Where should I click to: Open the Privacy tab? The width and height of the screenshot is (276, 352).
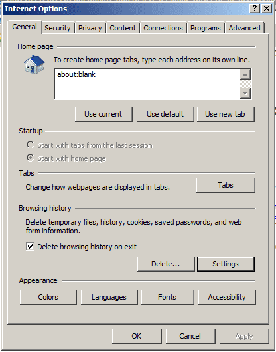(90, 28)
